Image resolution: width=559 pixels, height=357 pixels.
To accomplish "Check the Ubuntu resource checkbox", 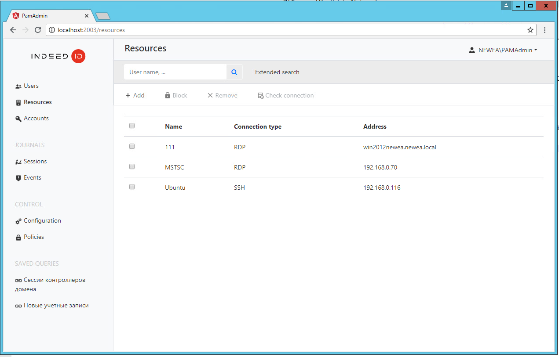I will [132, 187].
